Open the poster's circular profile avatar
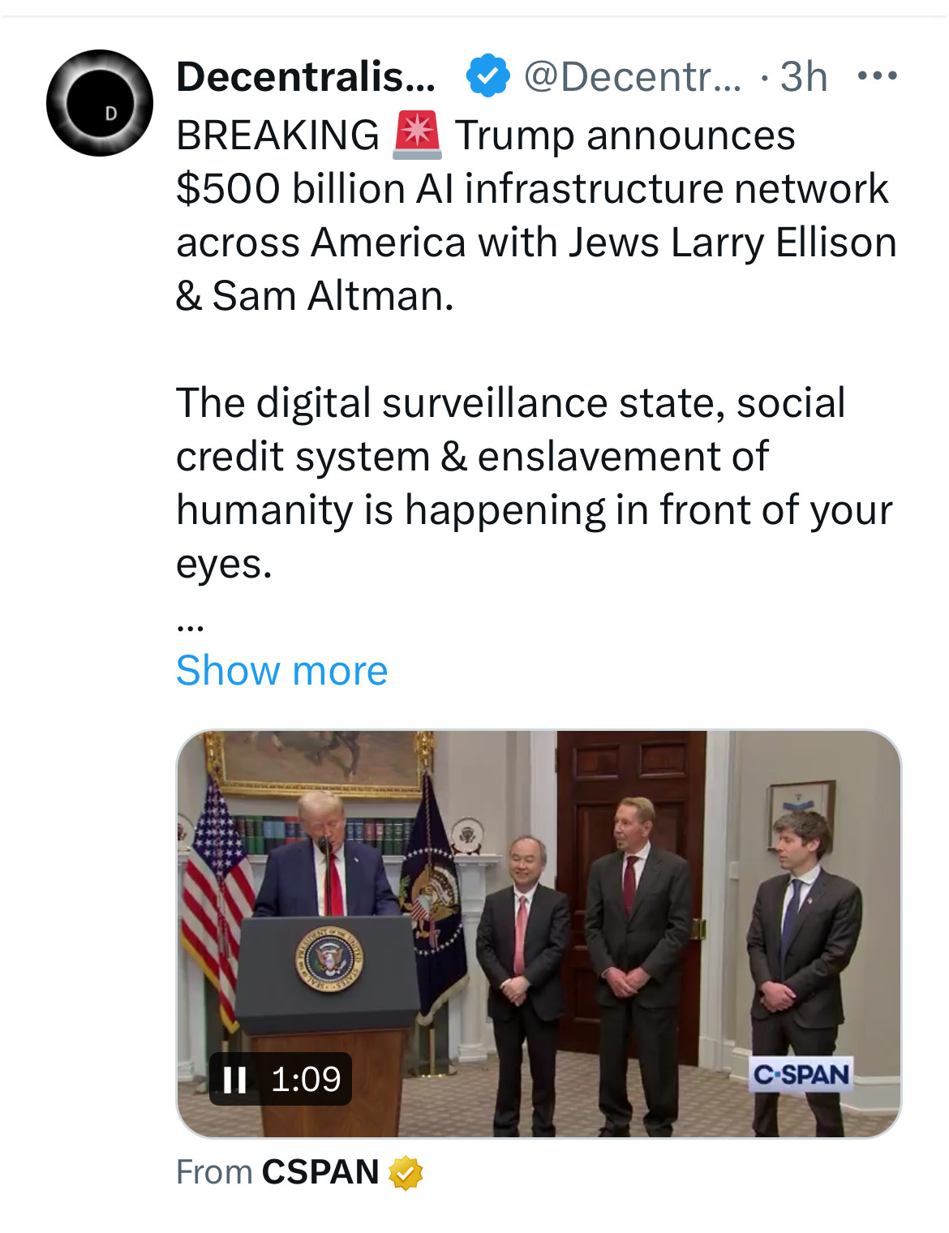 pos(100,103)
